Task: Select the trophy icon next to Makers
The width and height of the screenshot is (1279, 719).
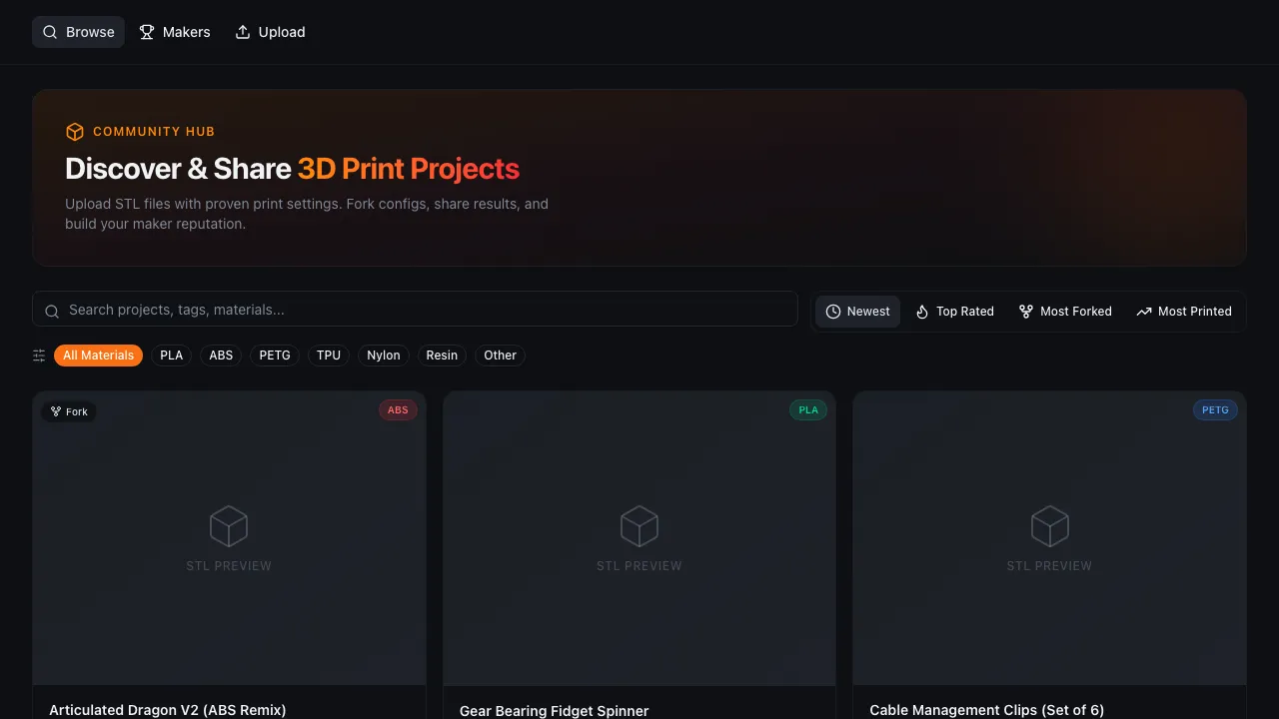Action: coord(147,32)
